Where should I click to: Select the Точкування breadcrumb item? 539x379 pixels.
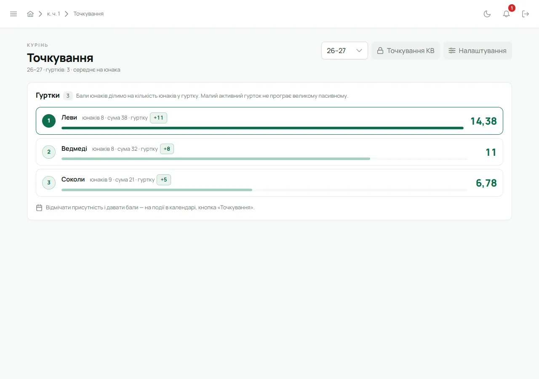point(88,14)
